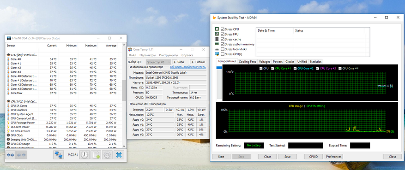Open the Инструменты menu in Core Temp
The image size is (405, 170).
tap(169, 55)
